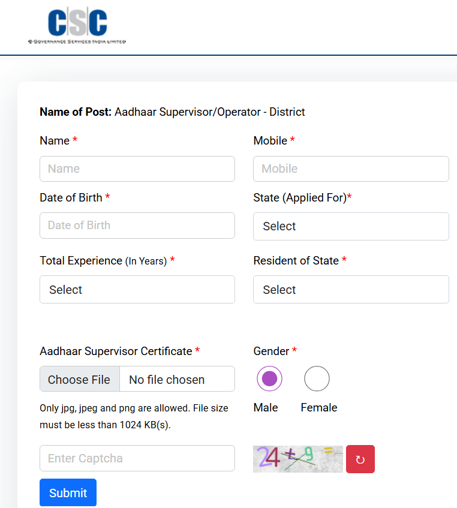Screen dimensions: 457x508
Task: Select the Male gender radio button
Action: [x=269, y=378]
